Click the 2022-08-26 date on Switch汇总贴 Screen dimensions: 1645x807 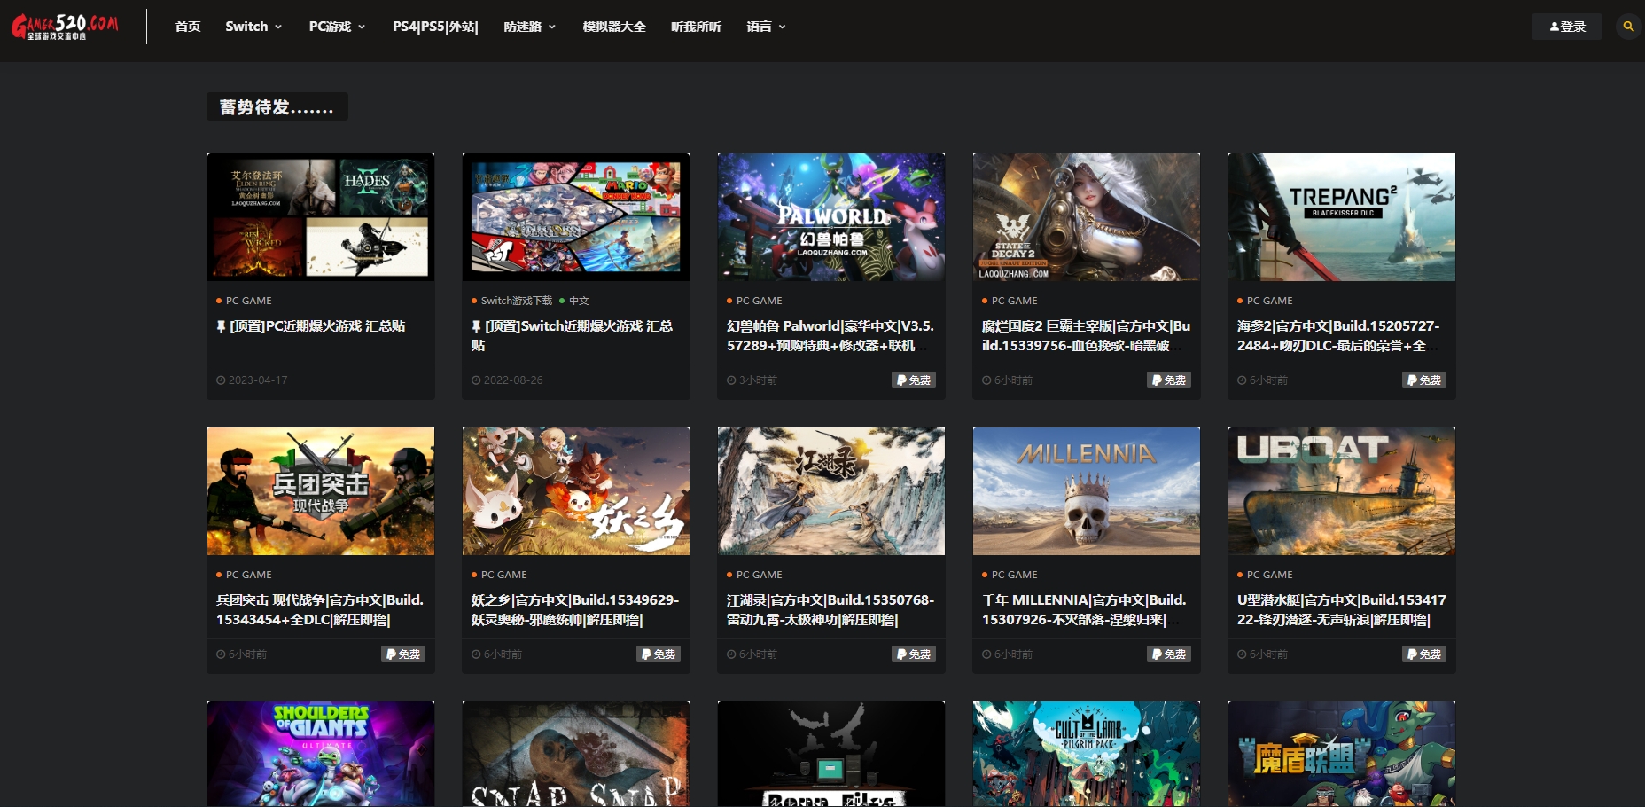pyautogui.click(x=507, y=380)
